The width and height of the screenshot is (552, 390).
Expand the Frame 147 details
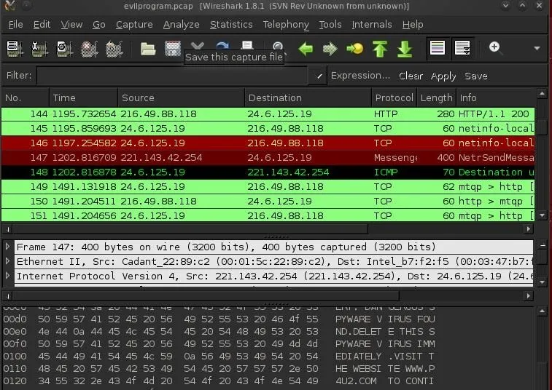7,247
